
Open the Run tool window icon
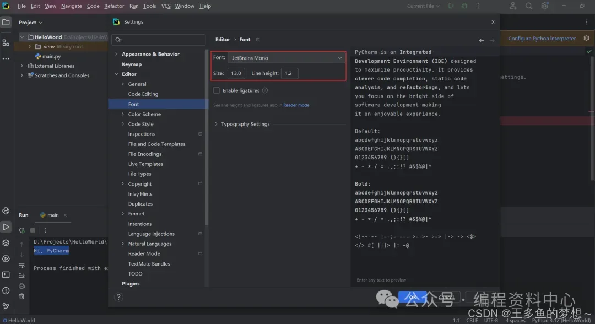(6, 227)
